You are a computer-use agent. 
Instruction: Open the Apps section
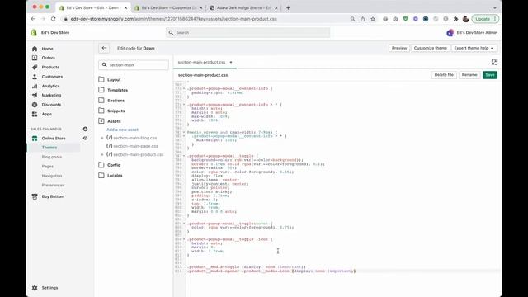tap(46, 114)
